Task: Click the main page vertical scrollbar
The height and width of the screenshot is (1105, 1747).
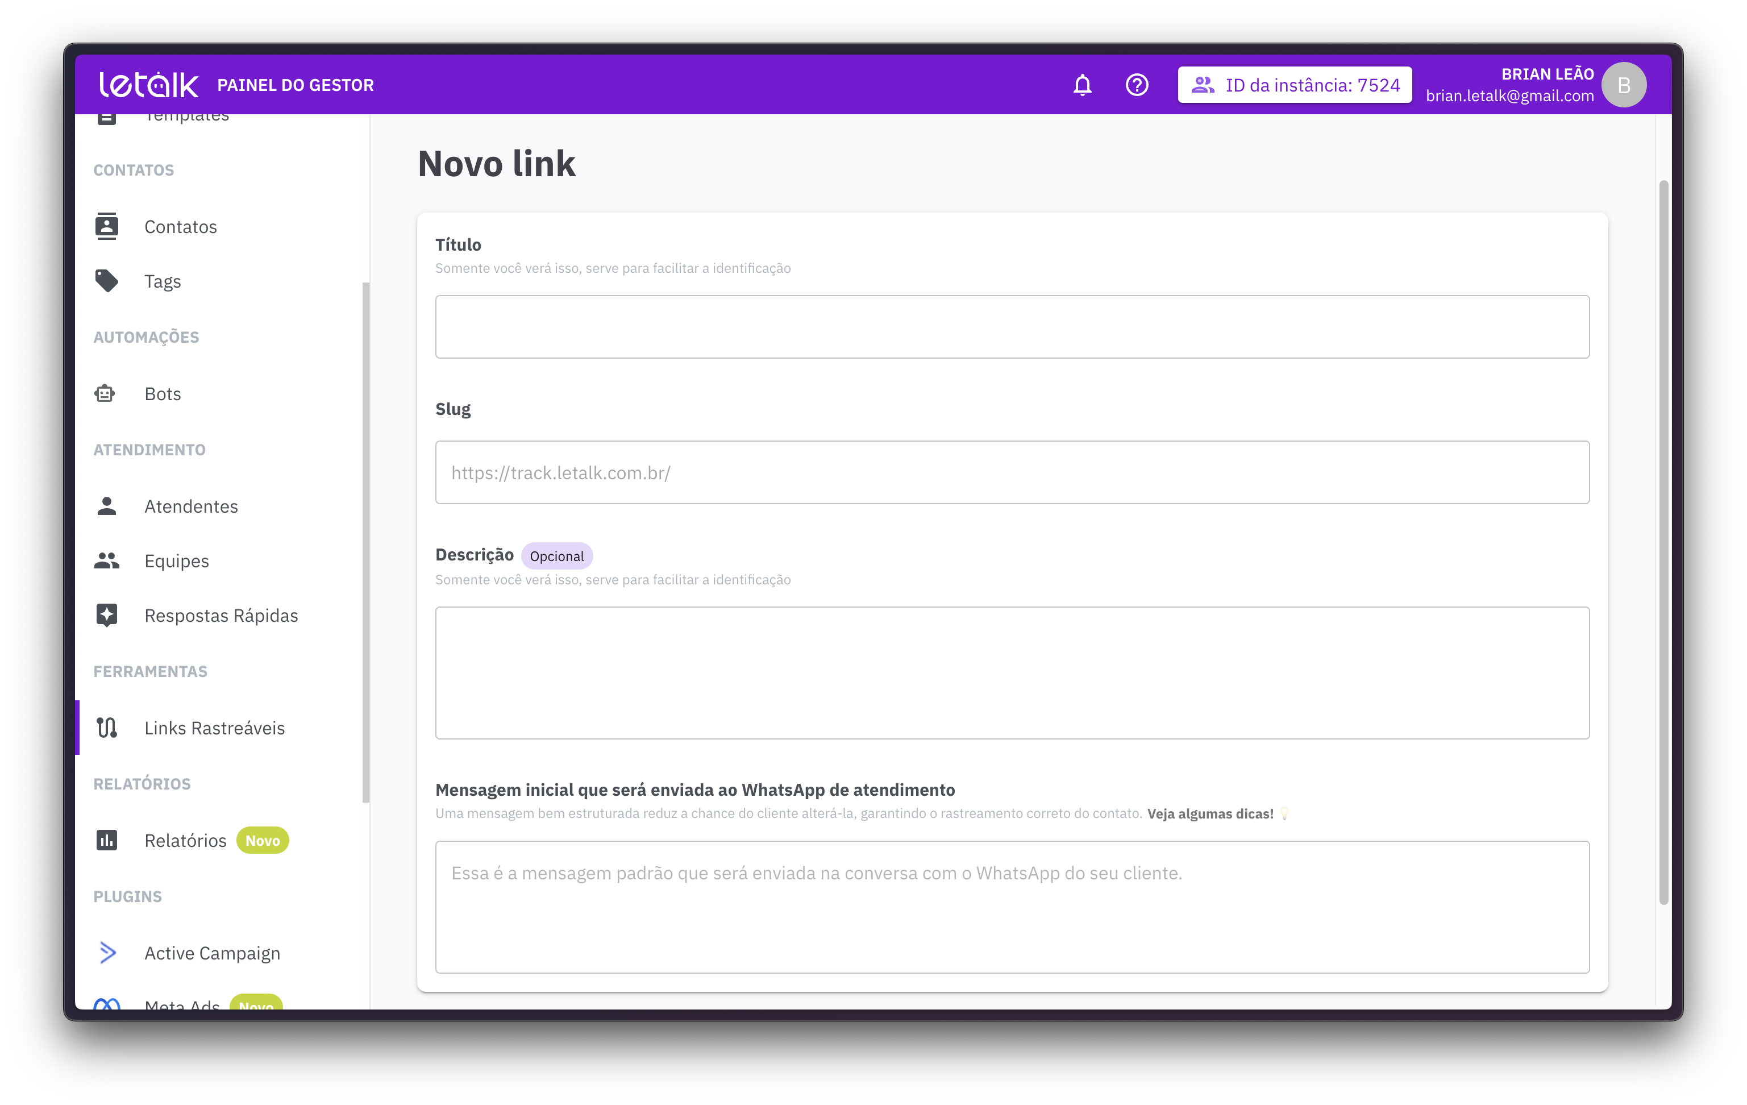Action: (x=1663, y=543)
